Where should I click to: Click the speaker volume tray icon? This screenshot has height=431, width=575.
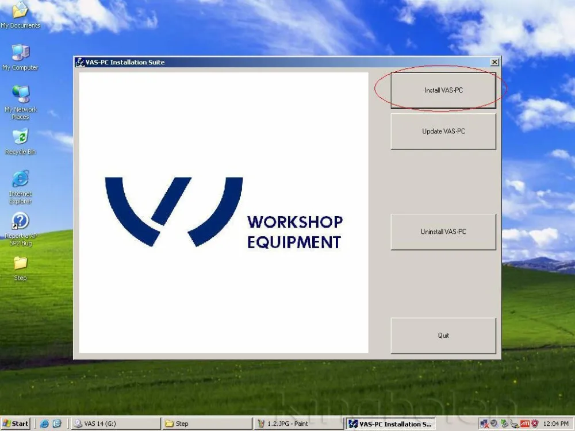(x=494, y=424)
